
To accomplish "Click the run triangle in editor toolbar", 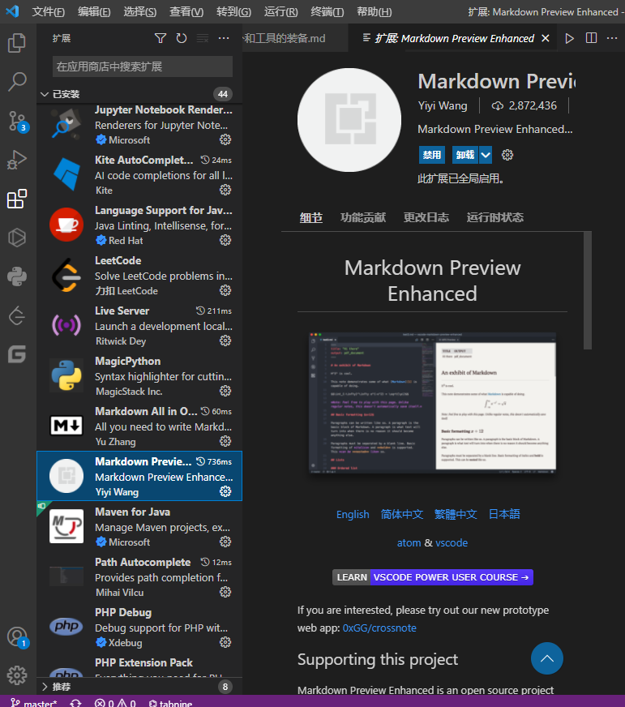I will [570, 38].
